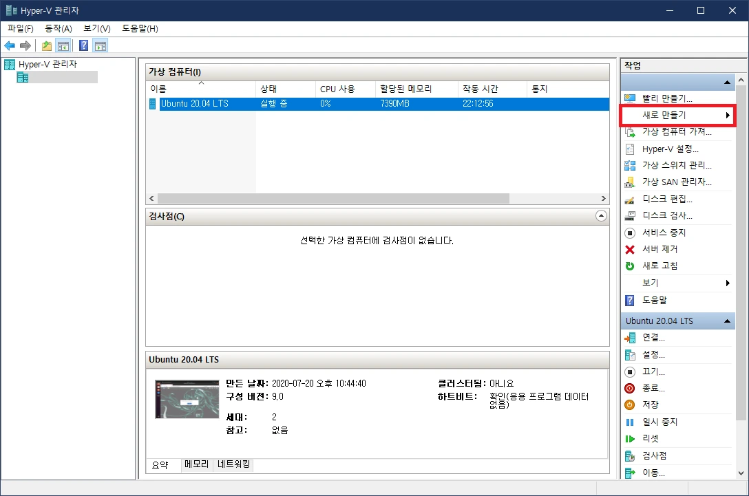Click Actions pane scroll down arrow
Screen dimensions: 749x496
(741, 473)
